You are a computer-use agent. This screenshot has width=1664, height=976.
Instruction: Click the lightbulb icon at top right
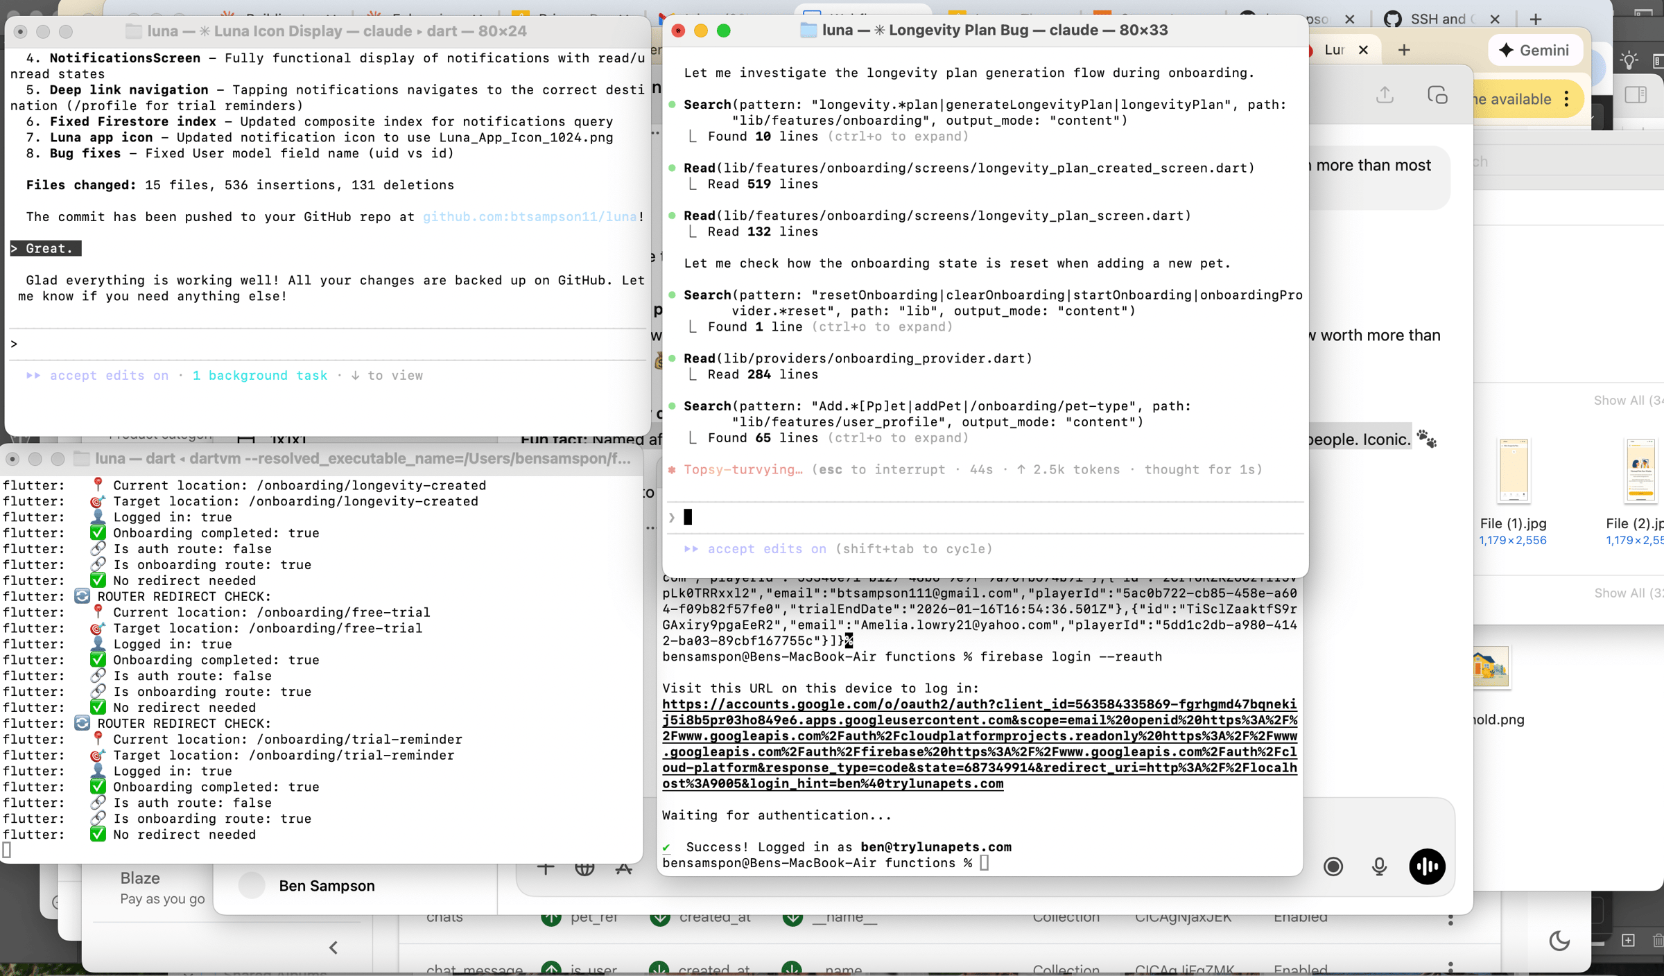click(x=1629, y=60)
